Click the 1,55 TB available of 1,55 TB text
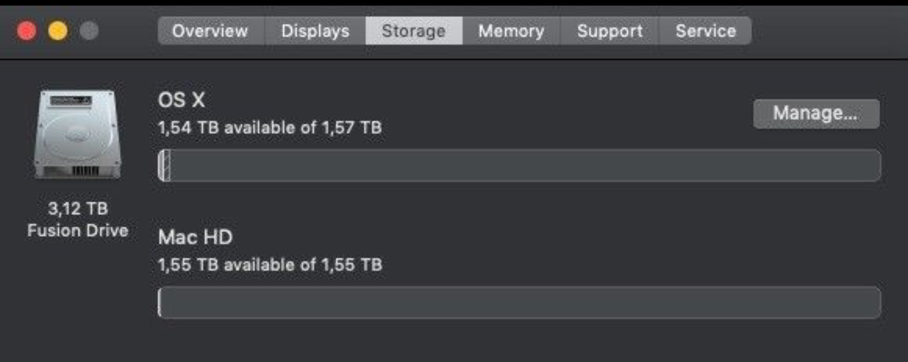Screen dimensions: 908x362 tap(270, 265)
